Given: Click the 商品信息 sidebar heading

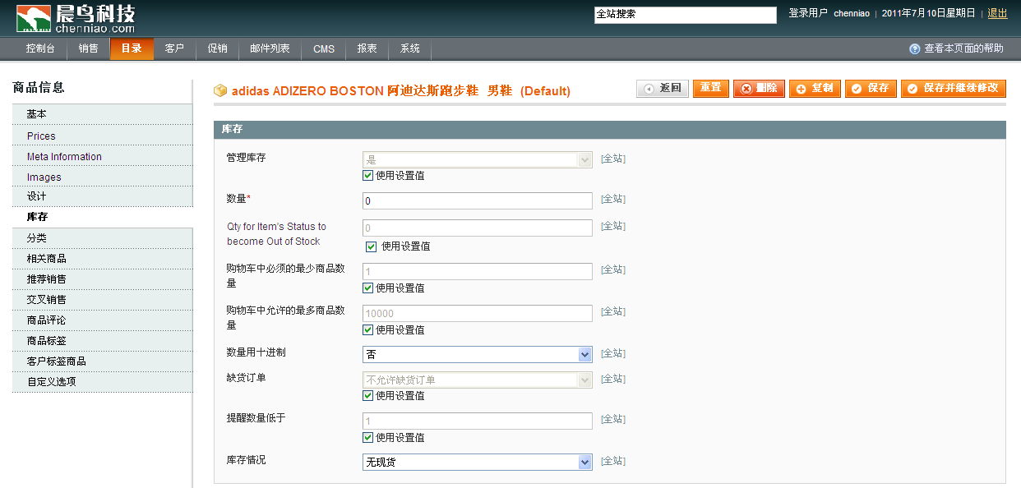Looking at the screenshot, I should tap(39, 87).
